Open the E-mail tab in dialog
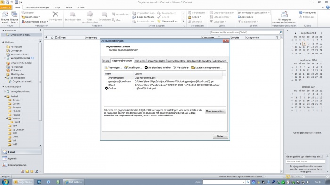330x185 pixels. pyautogui.click(x=106, y=61)
